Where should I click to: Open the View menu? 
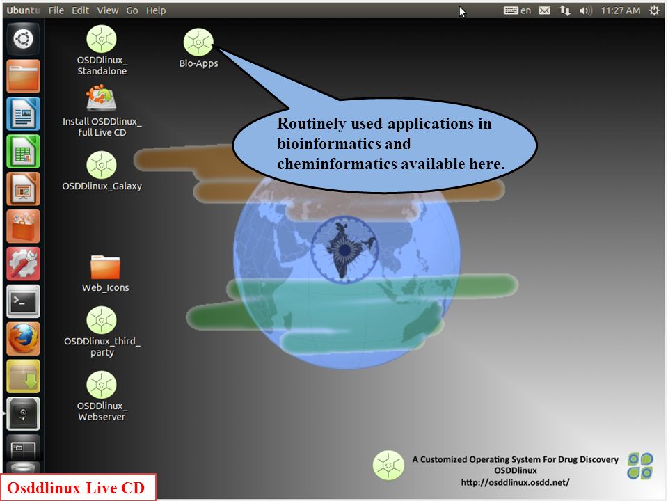(107, 10)
